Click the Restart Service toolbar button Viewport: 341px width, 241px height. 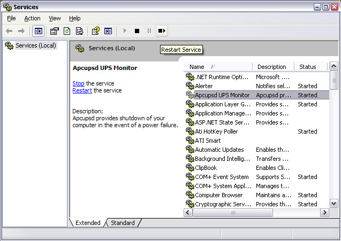click(x=162, y=31)
